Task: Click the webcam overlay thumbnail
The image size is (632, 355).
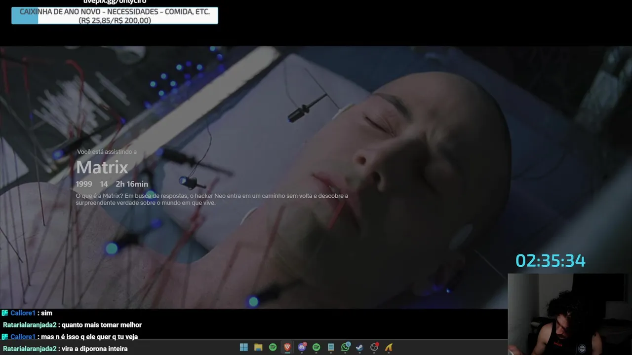Action: point(570,314)
